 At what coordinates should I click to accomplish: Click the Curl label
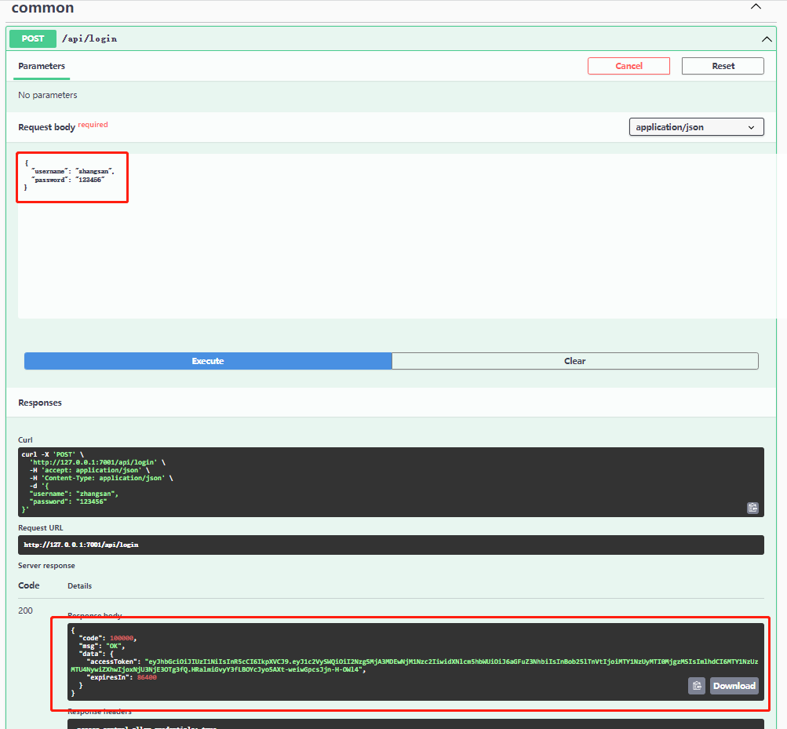tap(25, 439)
